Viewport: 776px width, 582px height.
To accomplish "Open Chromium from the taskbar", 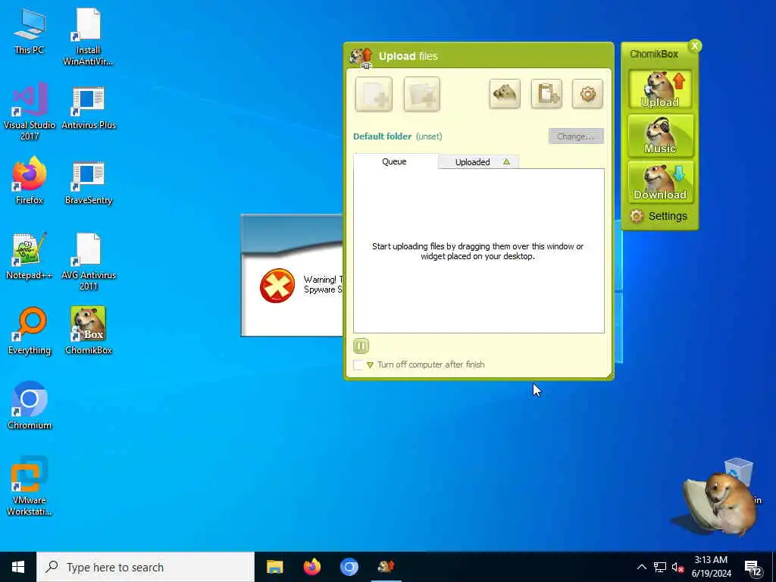I will (349, 567).
